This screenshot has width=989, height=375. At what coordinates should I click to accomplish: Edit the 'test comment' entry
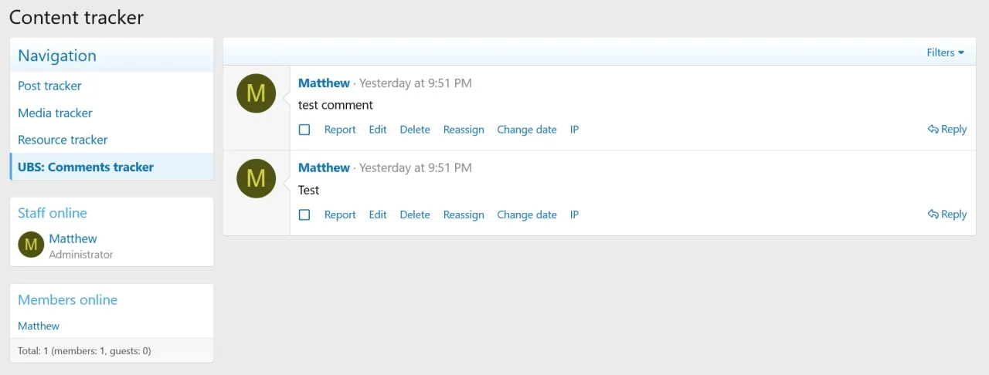378,130
